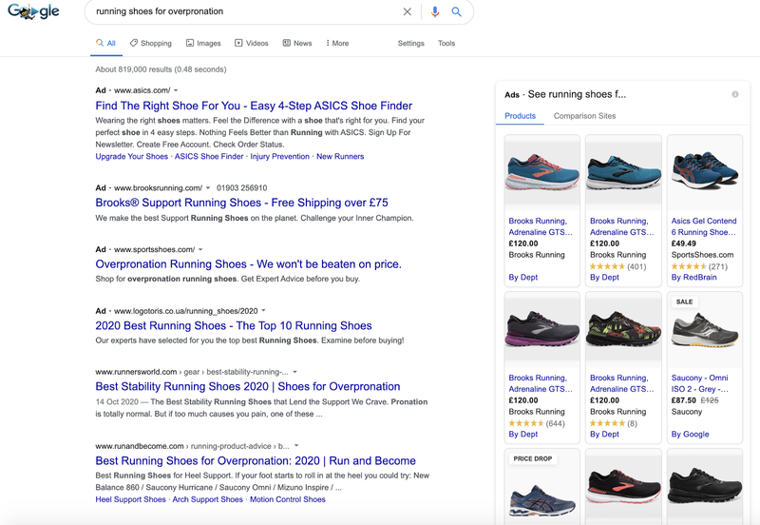
Task: Open the blue and black Brooks Adrenaline shoe image
Action: [x=623, y=173]
